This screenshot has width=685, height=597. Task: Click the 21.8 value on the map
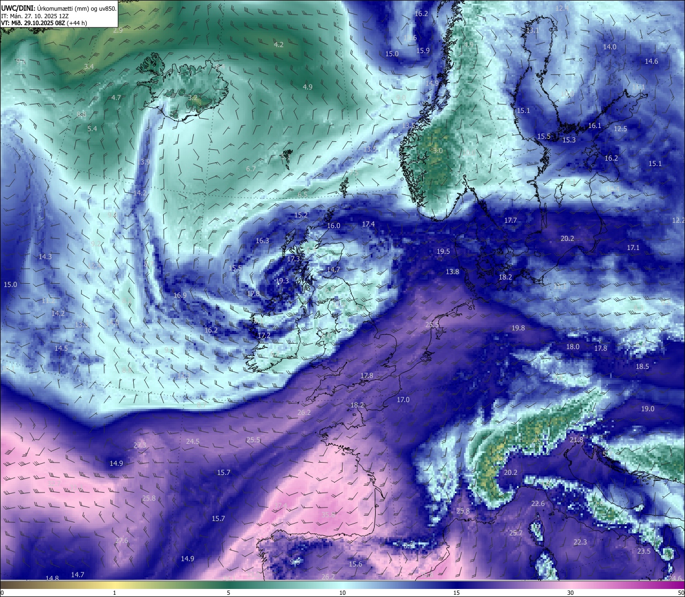[576, 440]
